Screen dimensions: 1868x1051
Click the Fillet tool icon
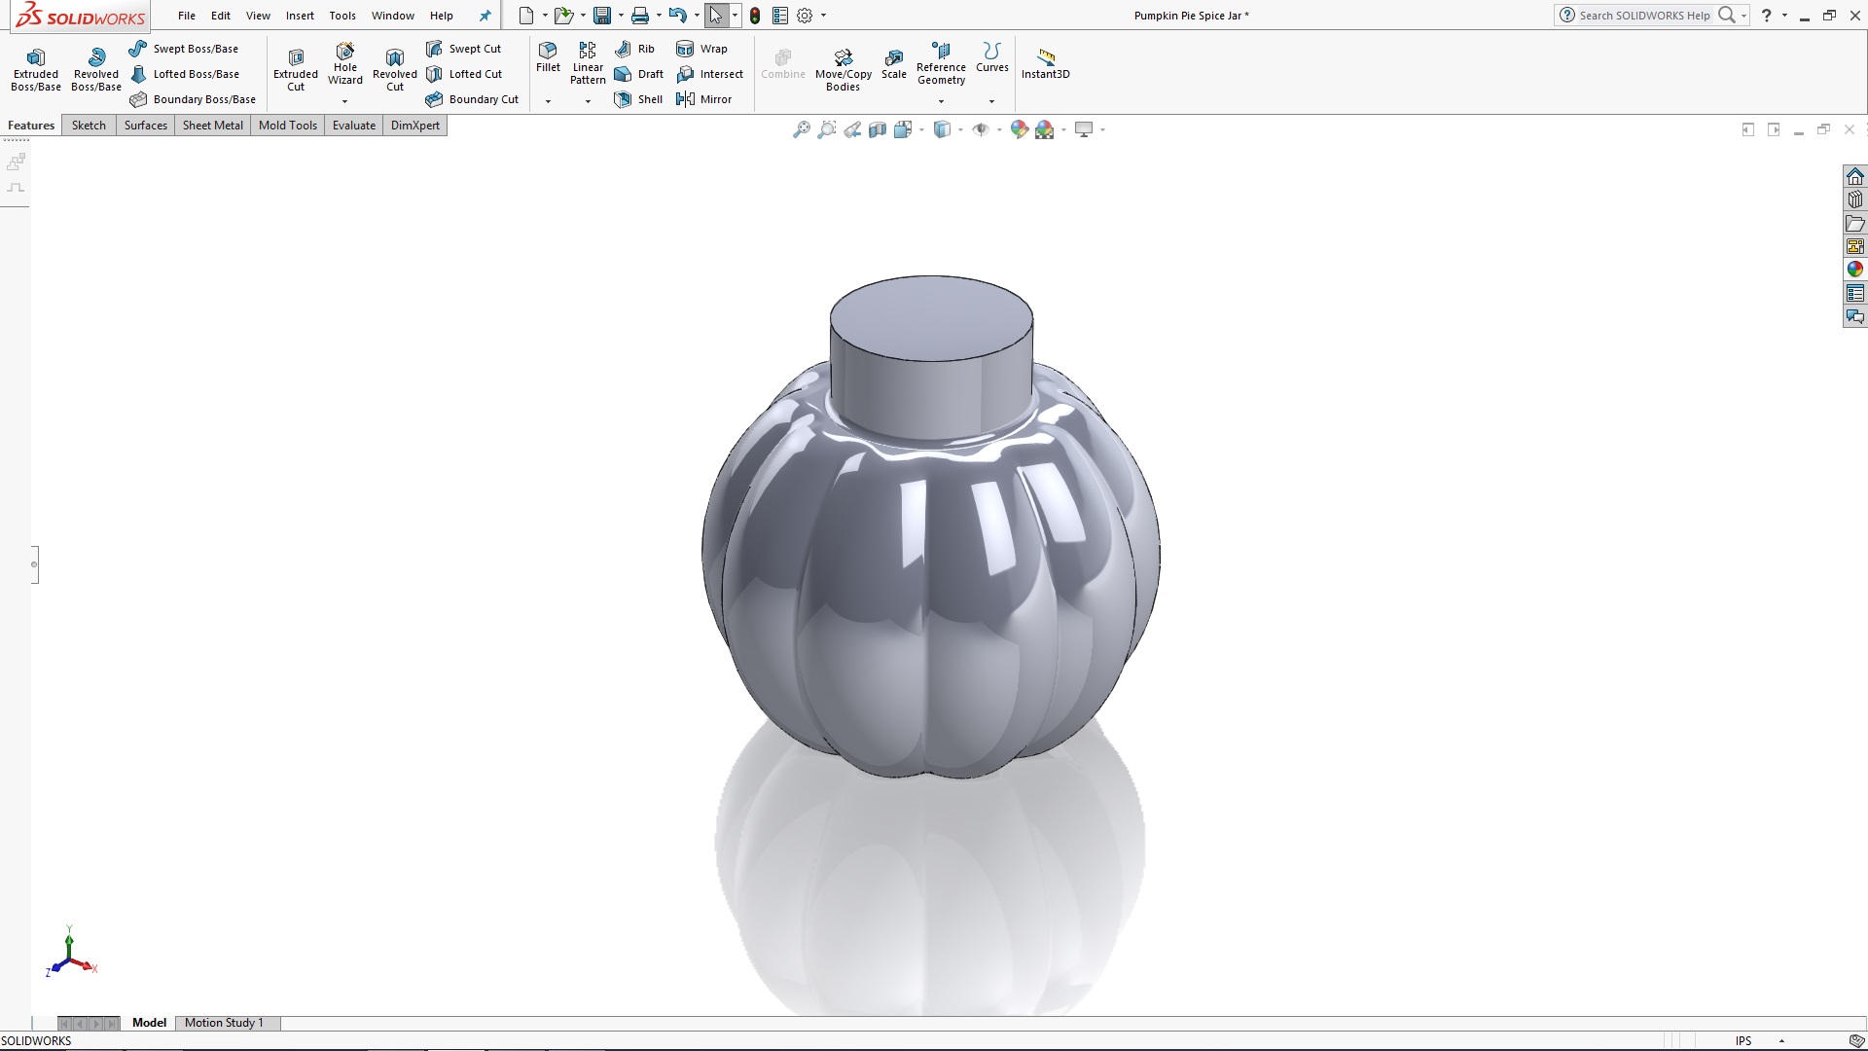[548, 52]
